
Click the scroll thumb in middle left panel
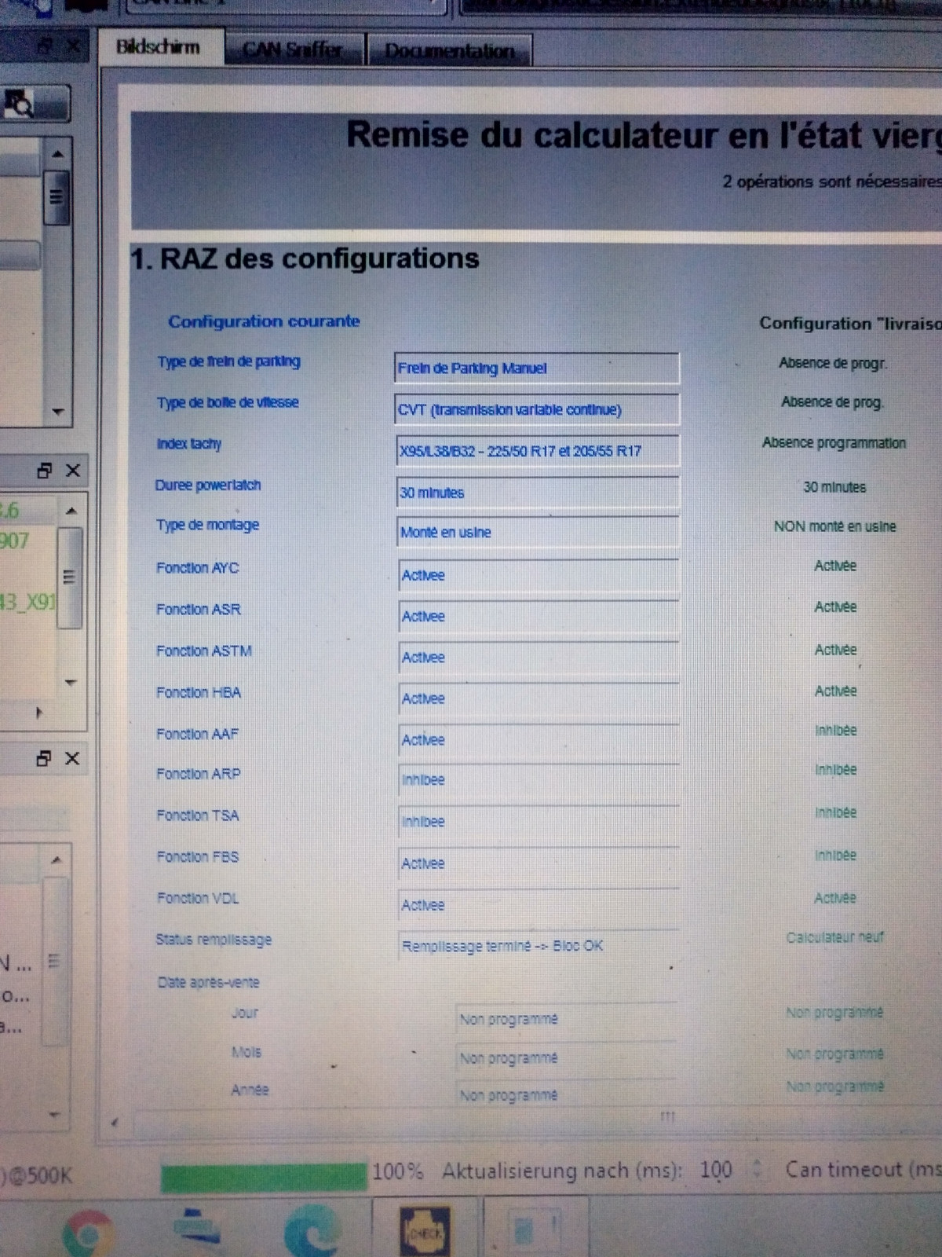pyautogui.click(x=69, y=577)
